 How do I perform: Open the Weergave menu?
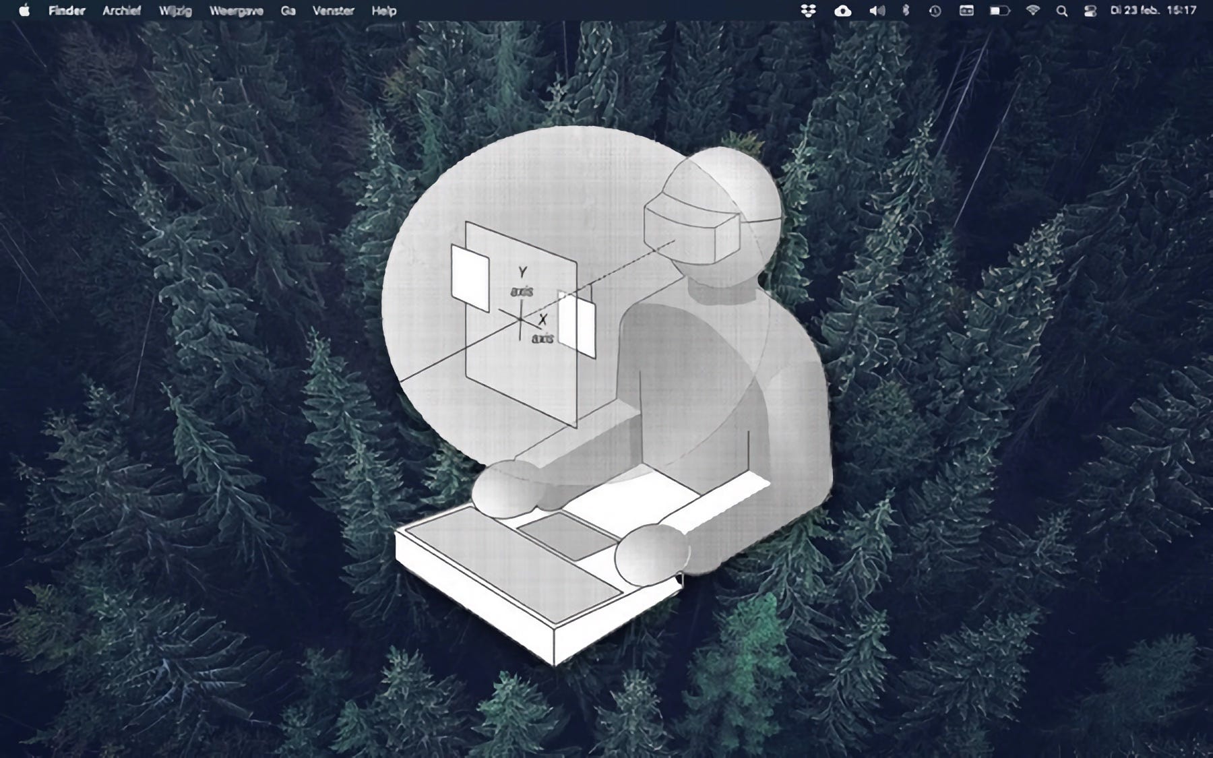[x=236, y=11]
